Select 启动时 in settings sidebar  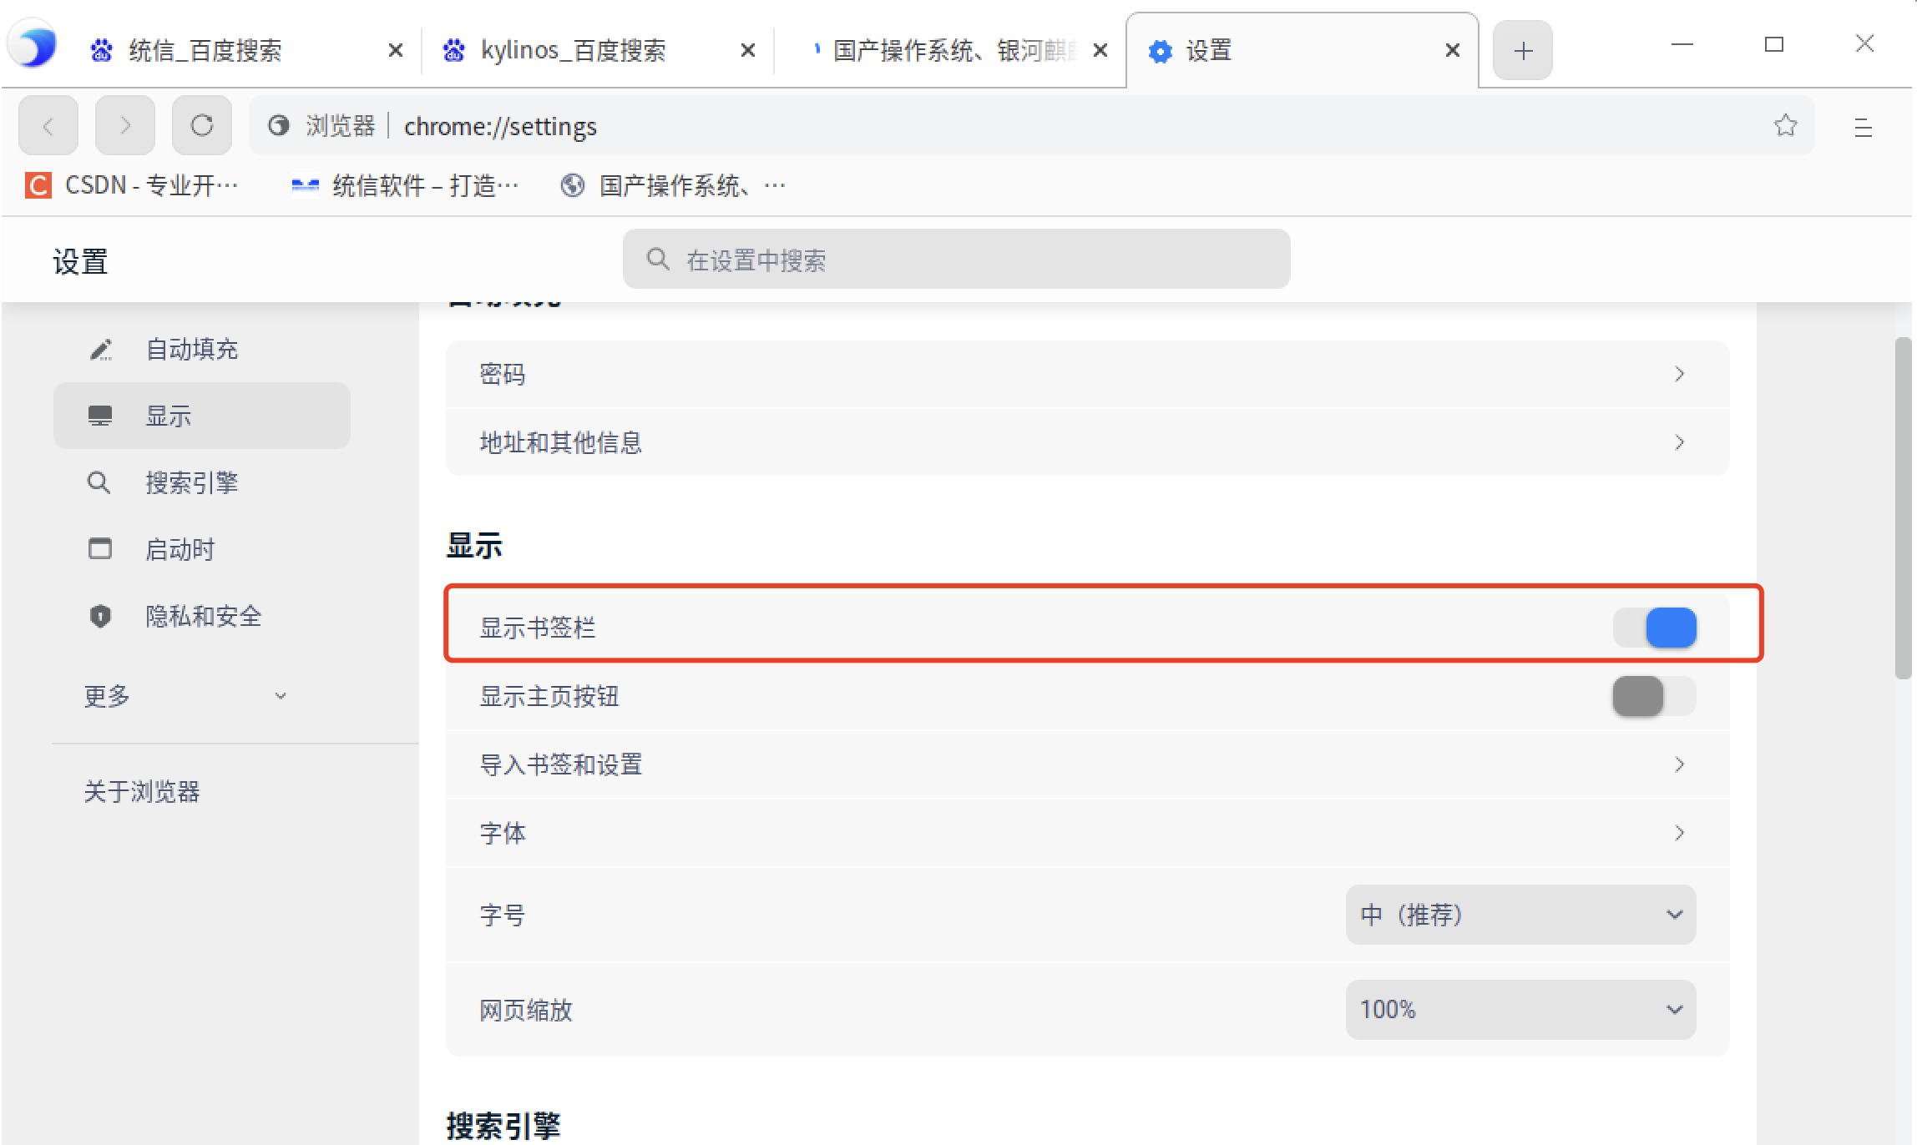202,549
